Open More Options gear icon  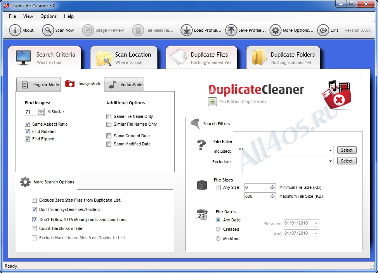click(276, 30)
